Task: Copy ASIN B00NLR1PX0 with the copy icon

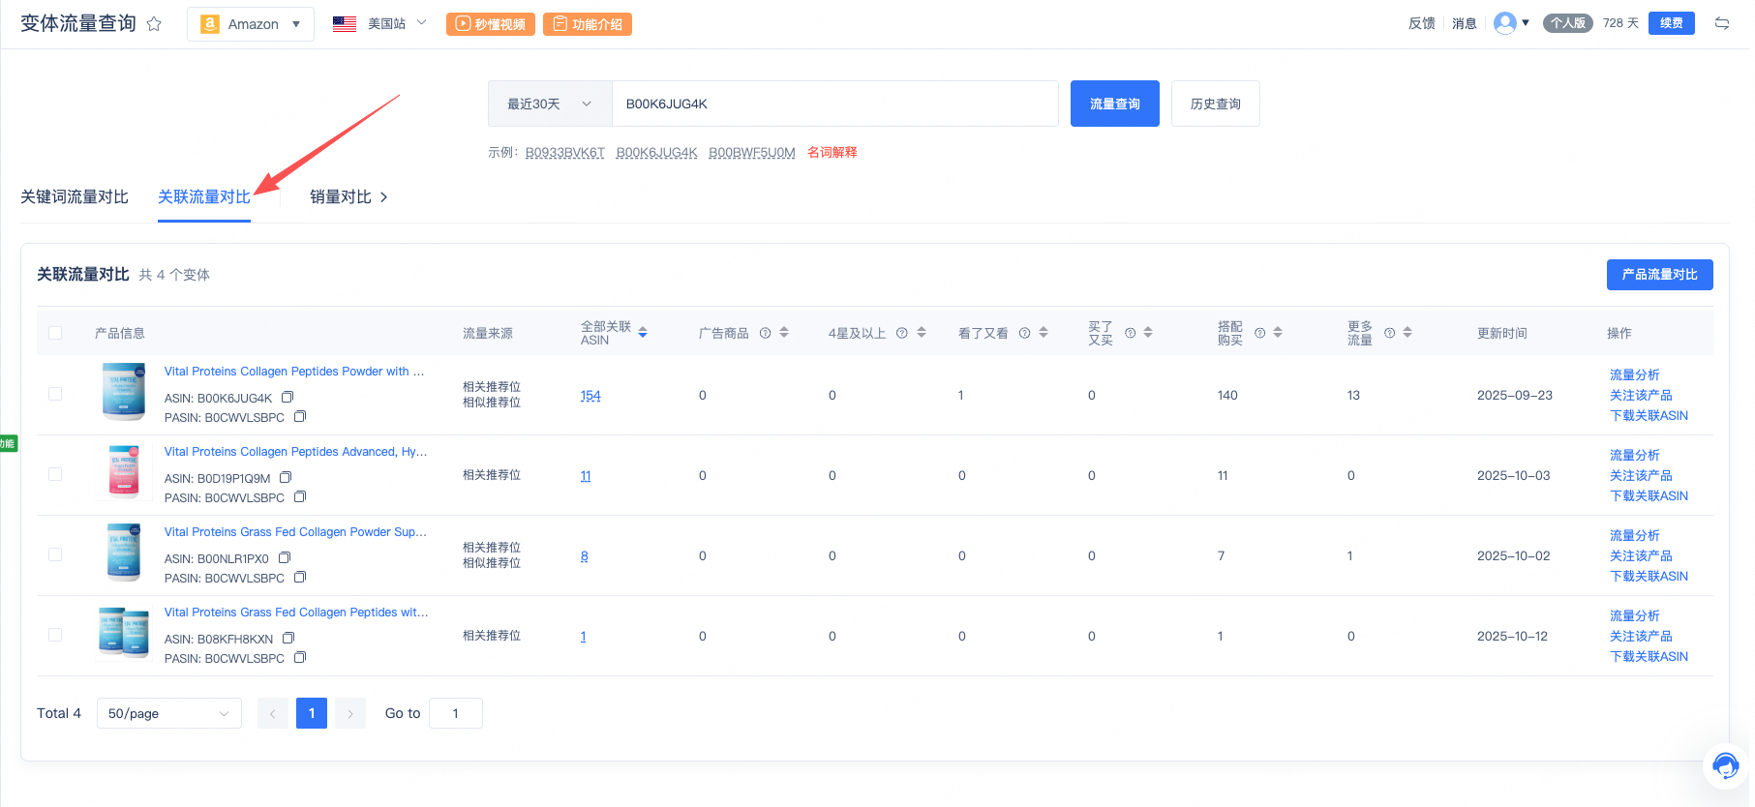Action: click(x=285, y=557)
